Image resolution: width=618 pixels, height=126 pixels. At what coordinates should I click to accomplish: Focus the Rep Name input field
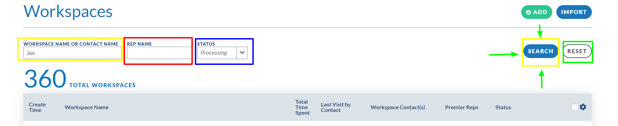click(x=159, y=53)
